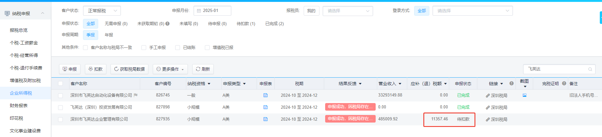Open 深圳税局 link for 飞英达（深圳）投资发展有限公司
This screenshot has width=602, height=137.
point(497,107)
